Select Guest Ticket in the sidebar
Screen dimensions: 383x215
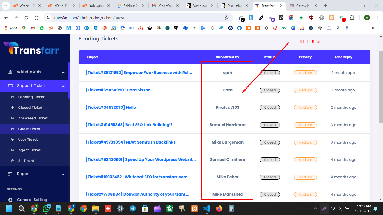coord(29,129)
